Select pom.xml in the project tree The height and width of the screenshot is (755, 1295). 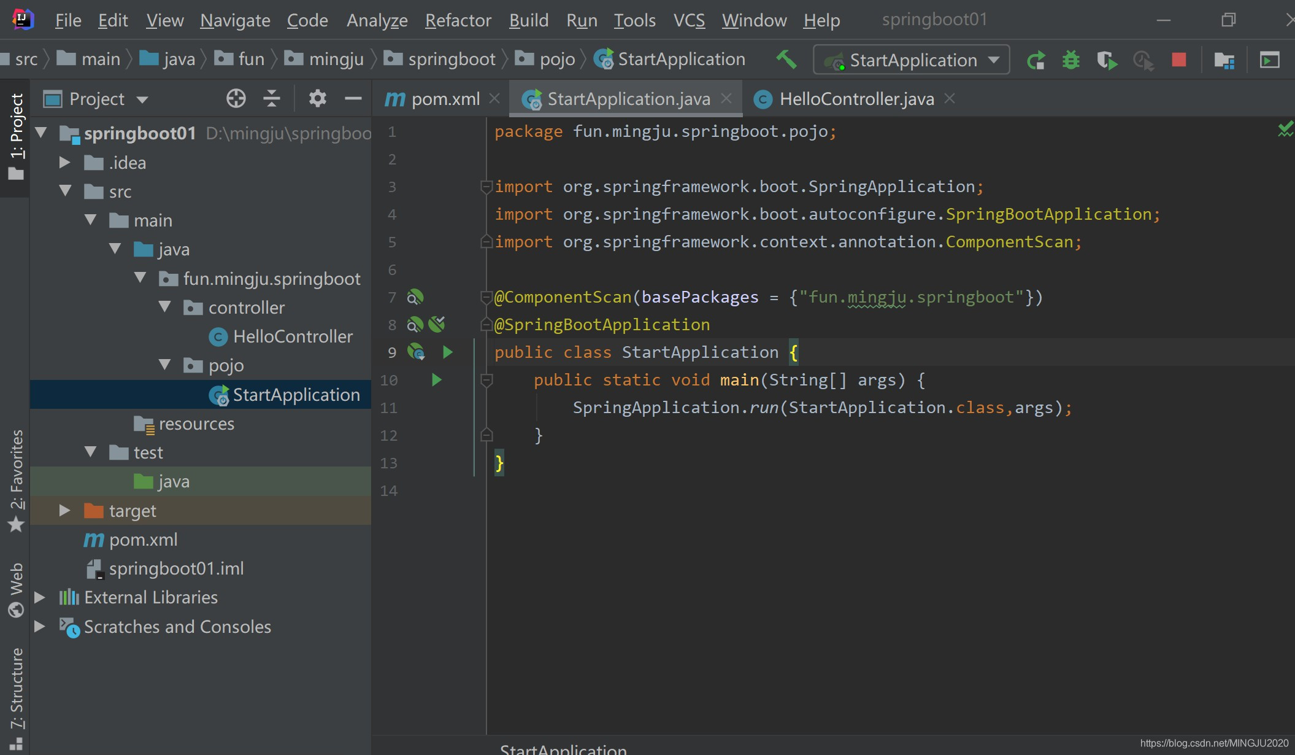[x=131, y=540]
